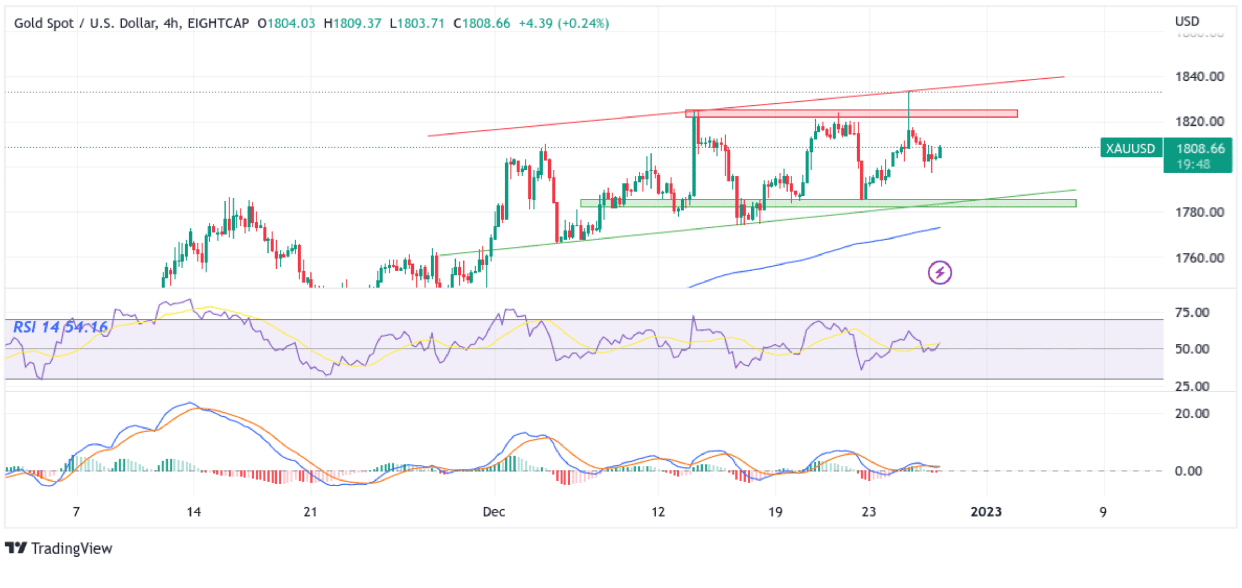
Task: Click the '12' date label on time axis
Action: coord(658,511)
